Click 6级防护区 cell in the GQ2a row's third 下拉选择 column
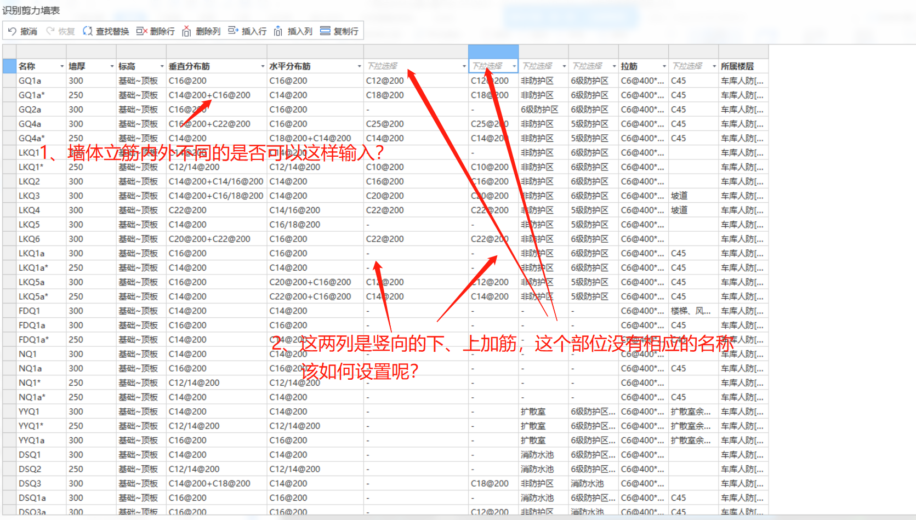916x520 pixels. (x=543, y=110)
